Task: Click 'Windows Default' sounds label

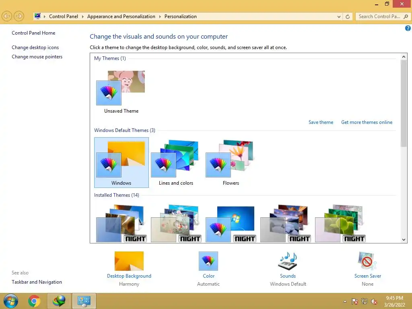Action: click(288, 284)
